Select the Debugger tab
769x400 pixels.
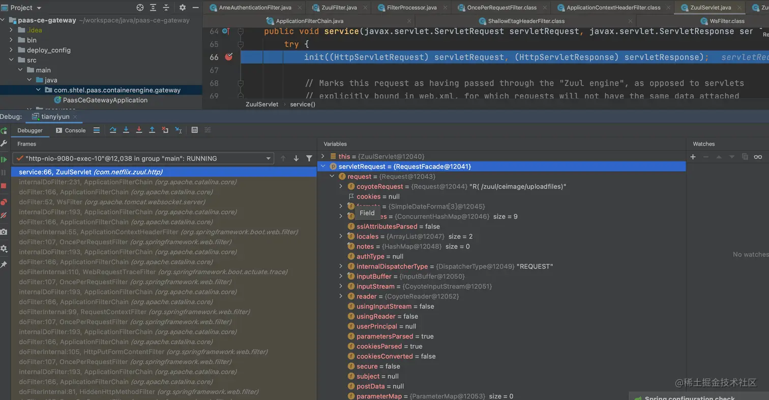tap(30, 130)
